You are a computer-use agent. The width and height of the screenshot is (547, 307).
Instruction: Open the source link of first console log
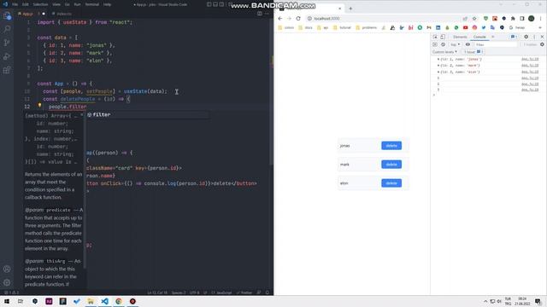(530, 59)
